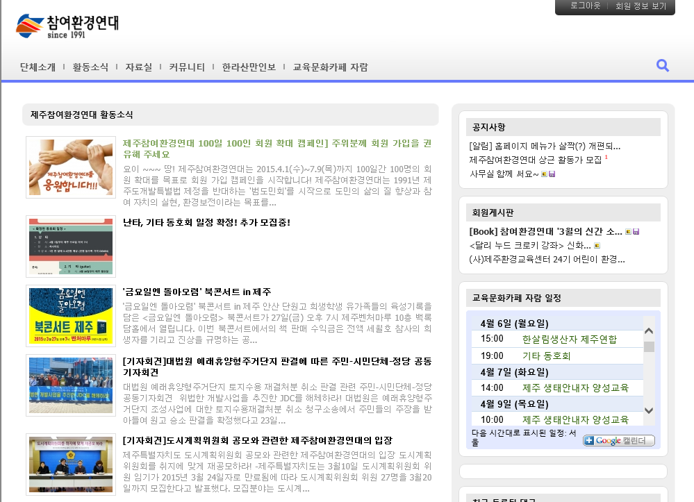Open notice 홈페이지 메뉴가 살짝(?) 개편되
This screenshot has width=694, height=502.
pyautogui.click(x=545, y=146)
